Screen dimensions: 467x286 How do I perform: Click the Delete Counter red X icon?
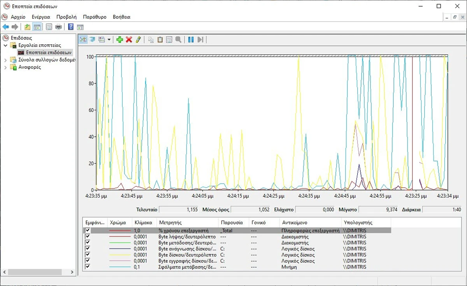(129, 39)
